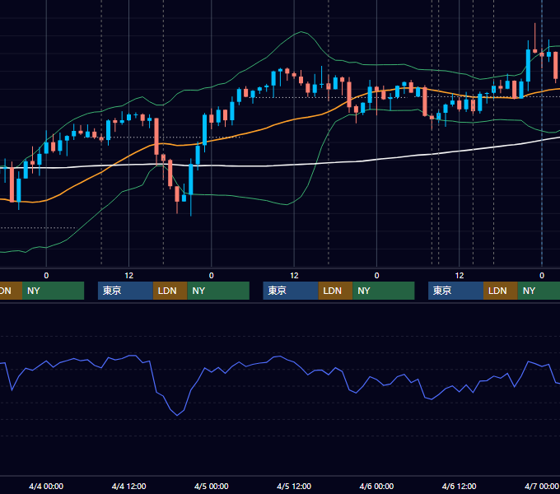Click the 4/6 12:00 date label
The image size is (560, 494).
(x=459, y=486)
